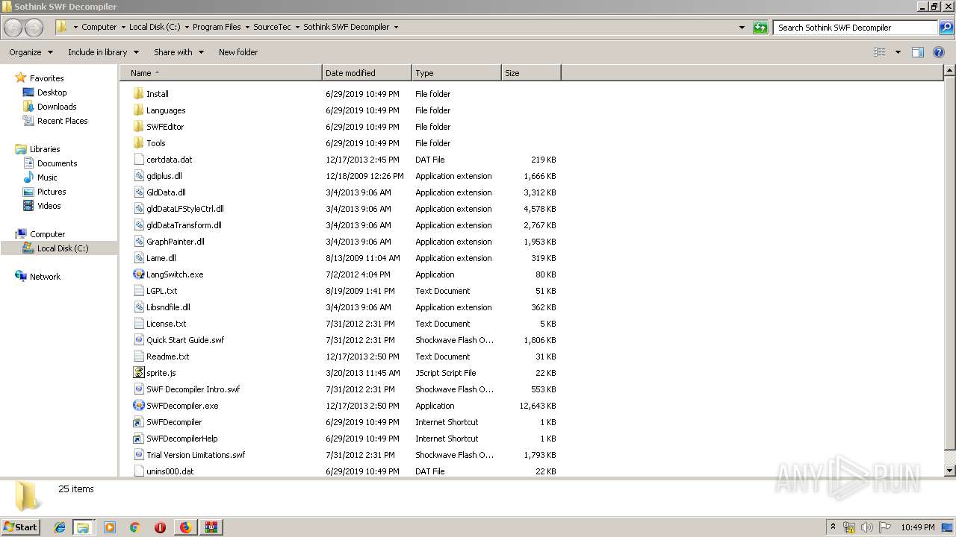The image size is (956, 537).
Task: Open Include in library dropdown
Action: click(103, 52)
